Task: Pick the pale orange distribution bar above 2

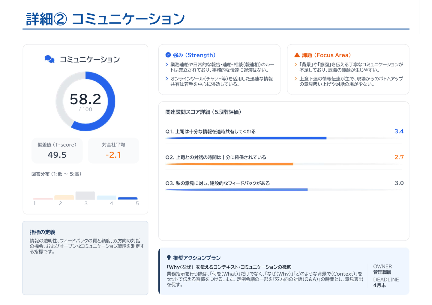Action: (64, 197)
